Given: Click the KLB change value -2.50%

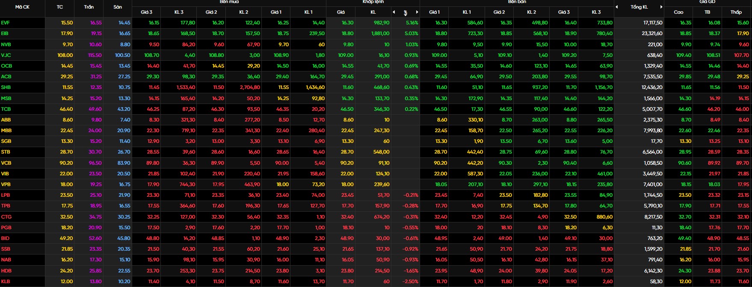Looking at the screenshot, I should coord(411,281).
